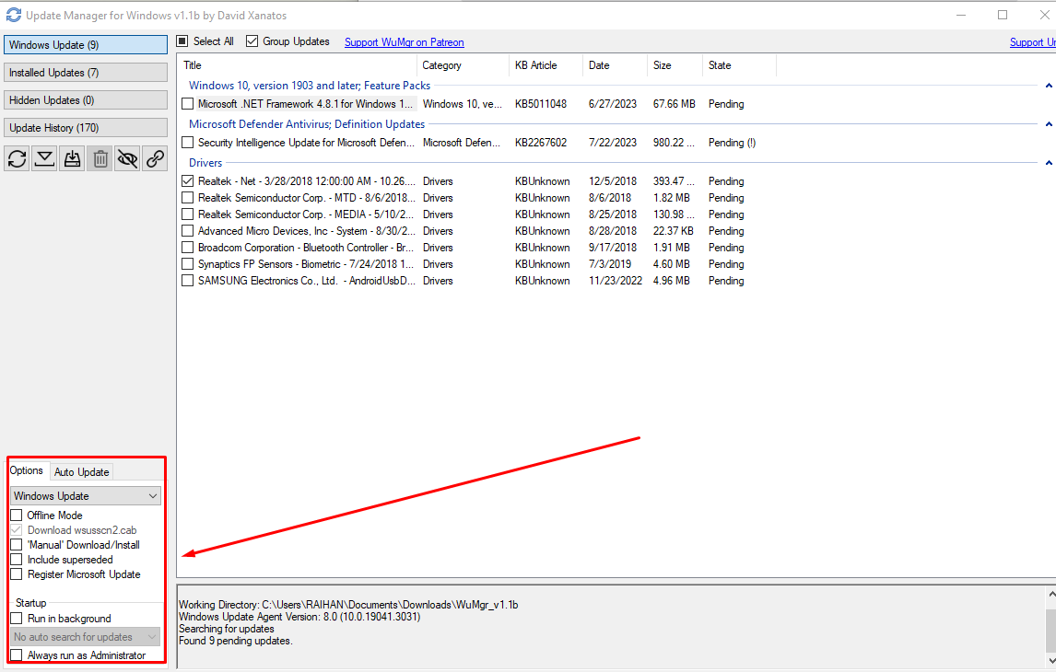1056x672 pixels.
Task: Open Support WuMgr on Patreon link
Action: (404, 42)
